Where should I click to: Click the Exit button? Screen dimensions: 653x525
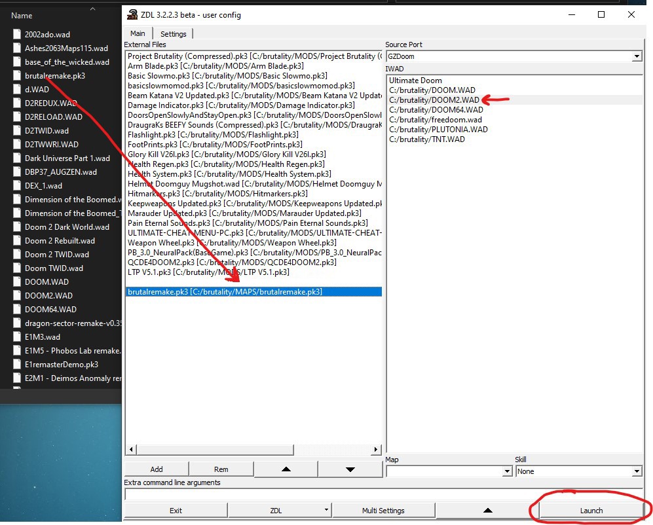176,511
